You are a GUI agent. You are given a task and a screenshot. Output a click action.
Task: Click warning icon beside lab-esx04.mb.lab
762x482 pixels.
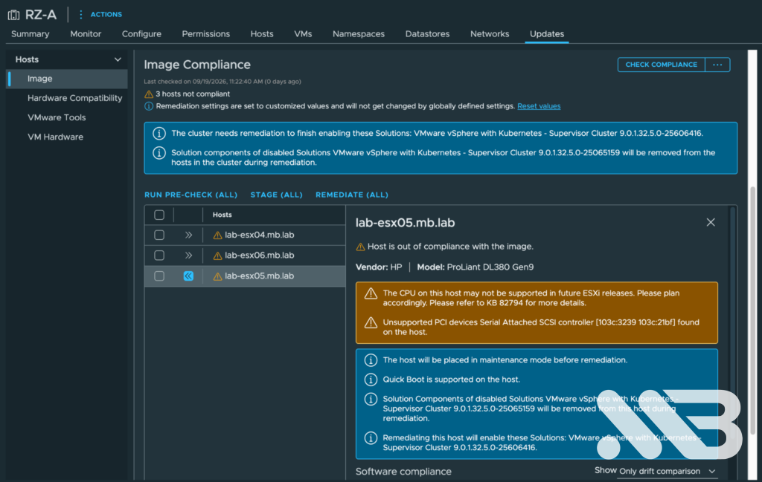217,235
